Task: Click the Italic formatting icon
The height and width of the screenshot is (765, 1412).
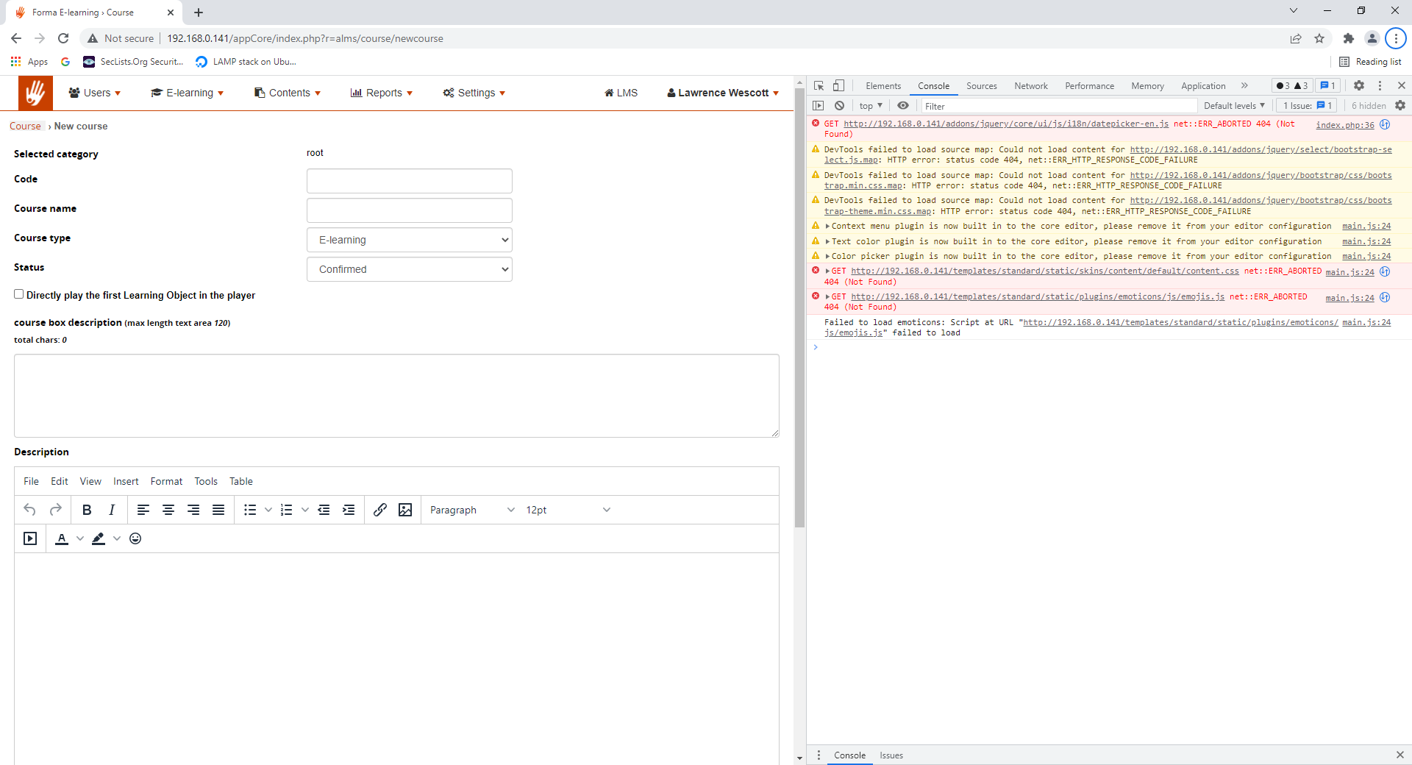Action: coord(112,510)
